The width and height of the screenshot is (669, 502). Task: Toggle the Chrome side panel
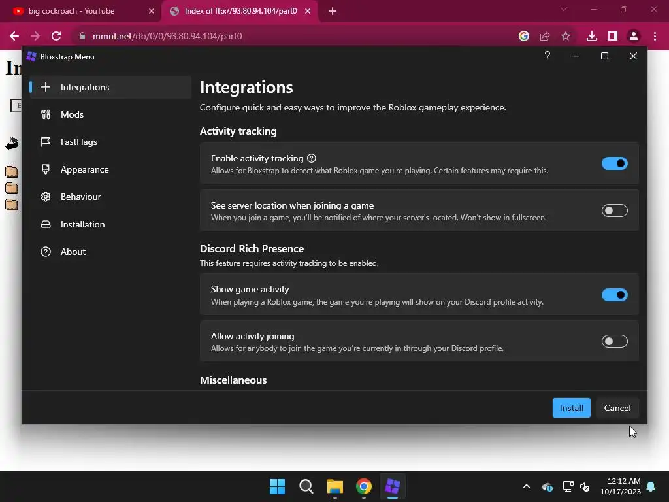[x=613, y=37]
